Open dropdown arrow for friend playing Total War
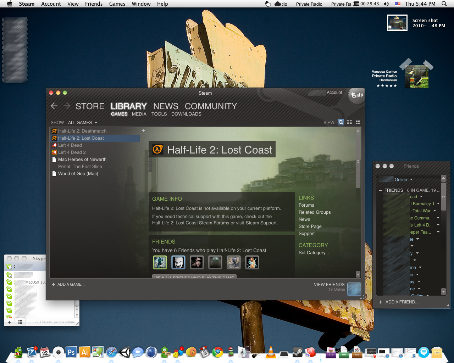454x363 pixels. click(x=434, y=211)
